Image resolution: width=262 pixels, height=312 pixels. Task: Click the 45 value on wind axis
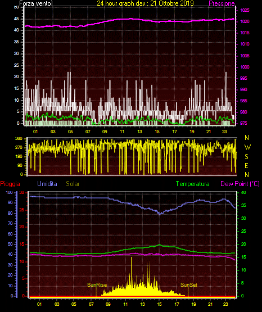pos(16,19)
